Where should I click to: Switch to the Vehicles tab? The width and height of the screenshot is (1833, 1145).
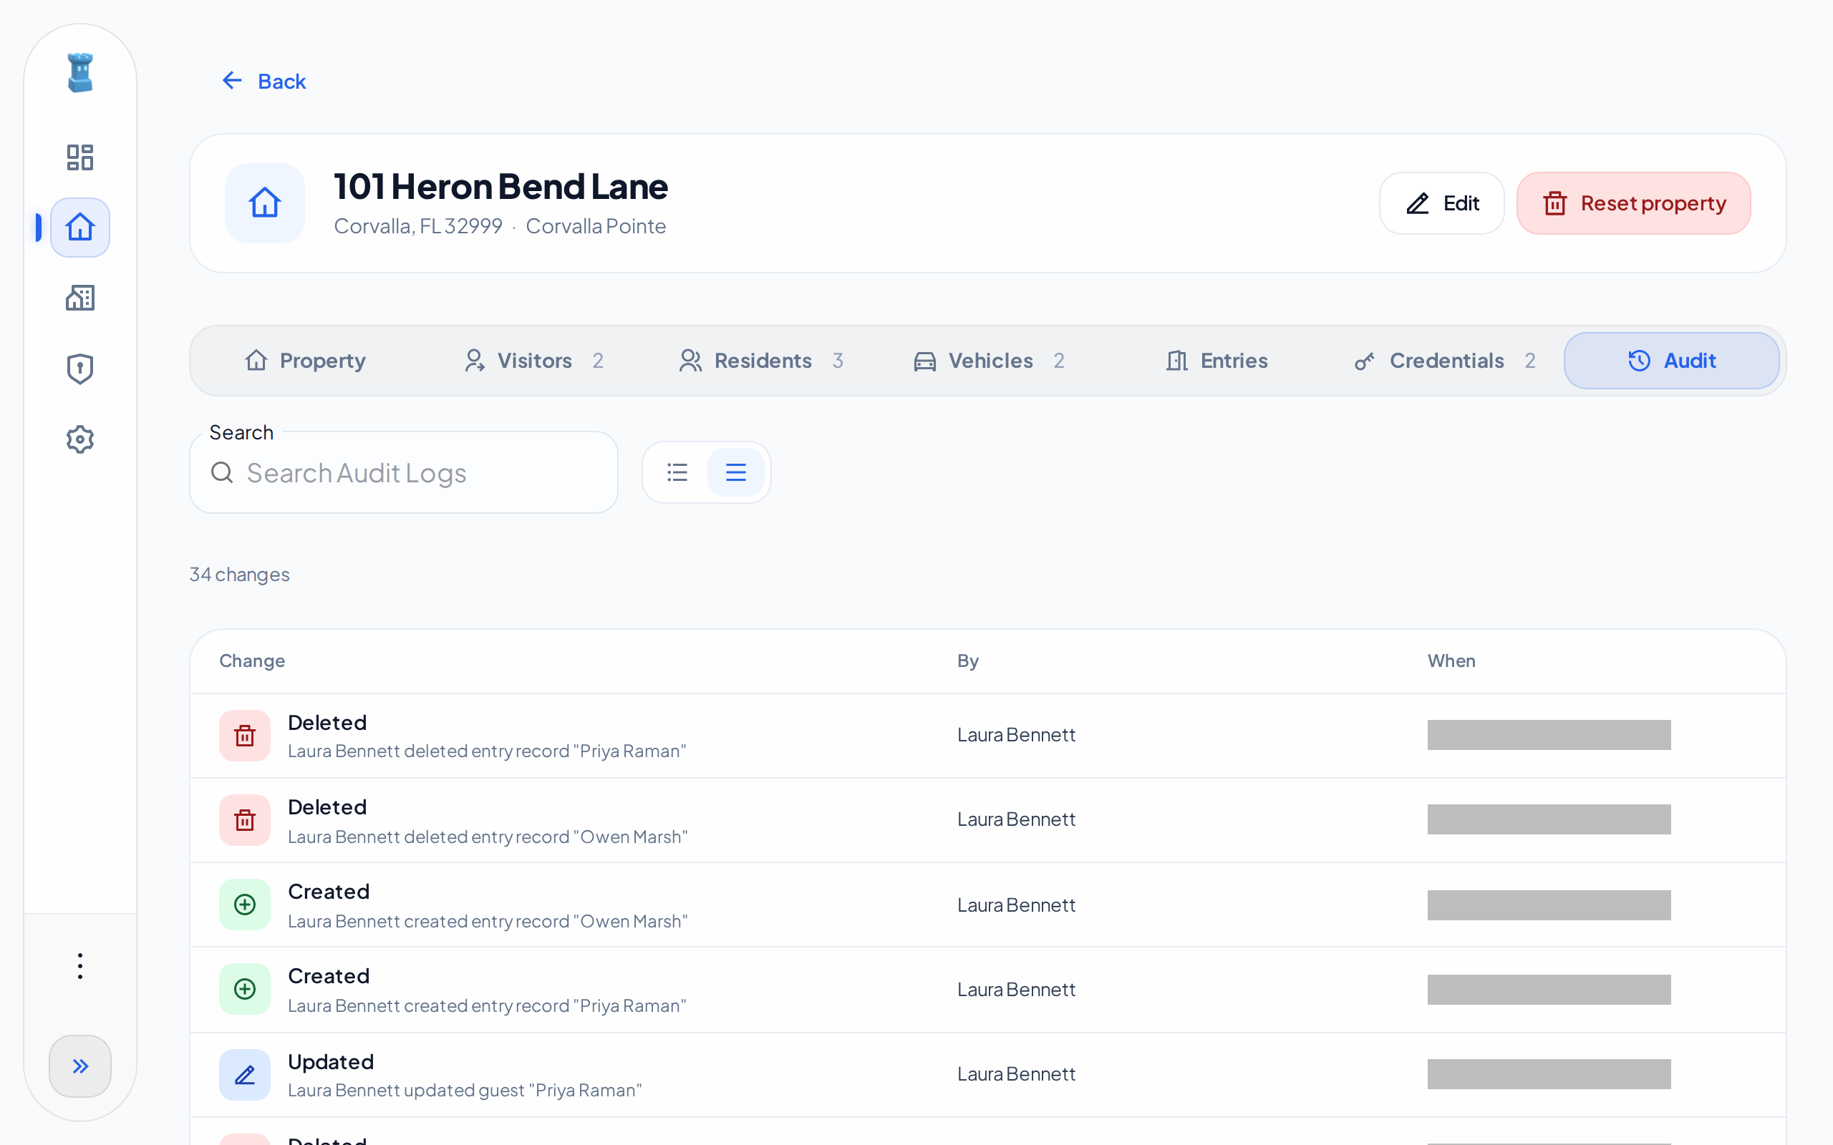coord(988,361)
